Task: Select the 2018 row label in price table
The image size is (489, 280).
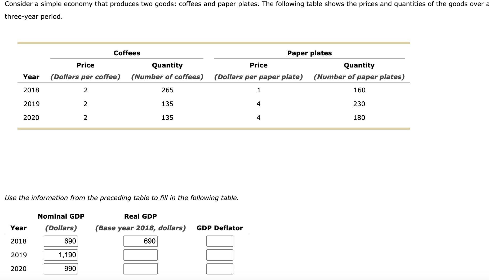Action: (31, 90)
